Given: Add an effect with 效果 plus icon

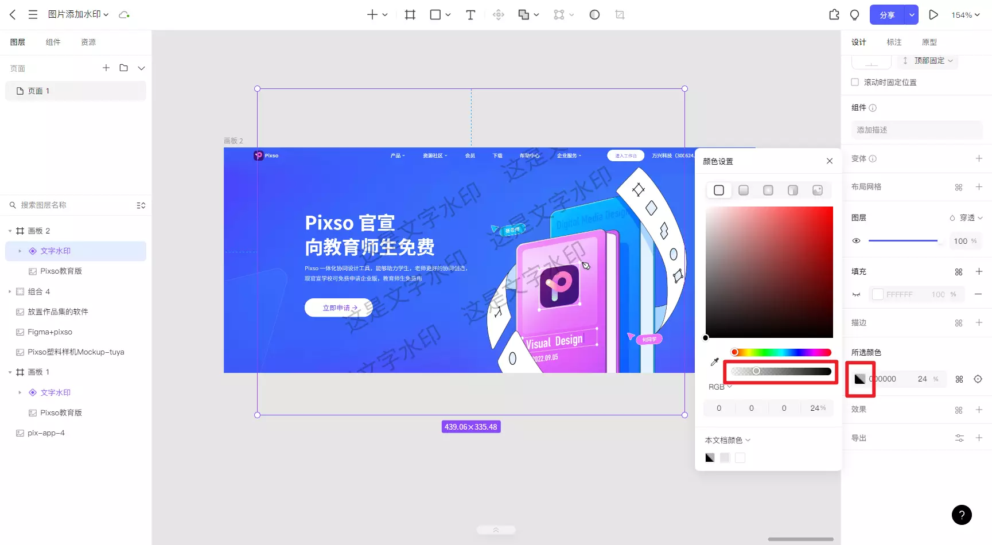Looking at the screenshot, I should pos(979,410).
